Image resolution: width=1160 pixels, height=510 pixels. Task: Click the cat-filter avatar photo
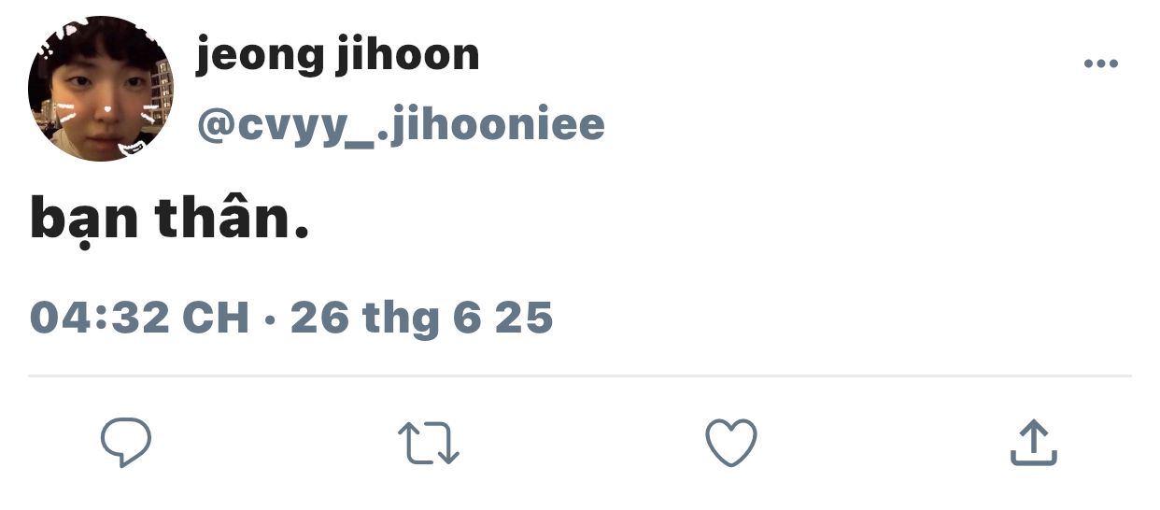[101, 89]
